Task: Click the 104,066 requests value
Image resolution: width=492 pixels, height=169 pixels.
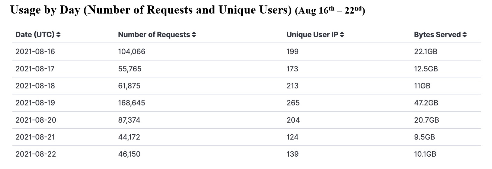Action: pos(132,52)
